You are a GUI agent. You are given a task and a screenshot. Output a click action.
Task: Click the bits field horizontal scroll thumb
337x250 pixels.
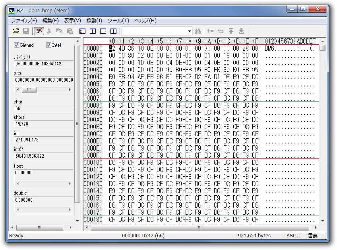pos(29,90)
